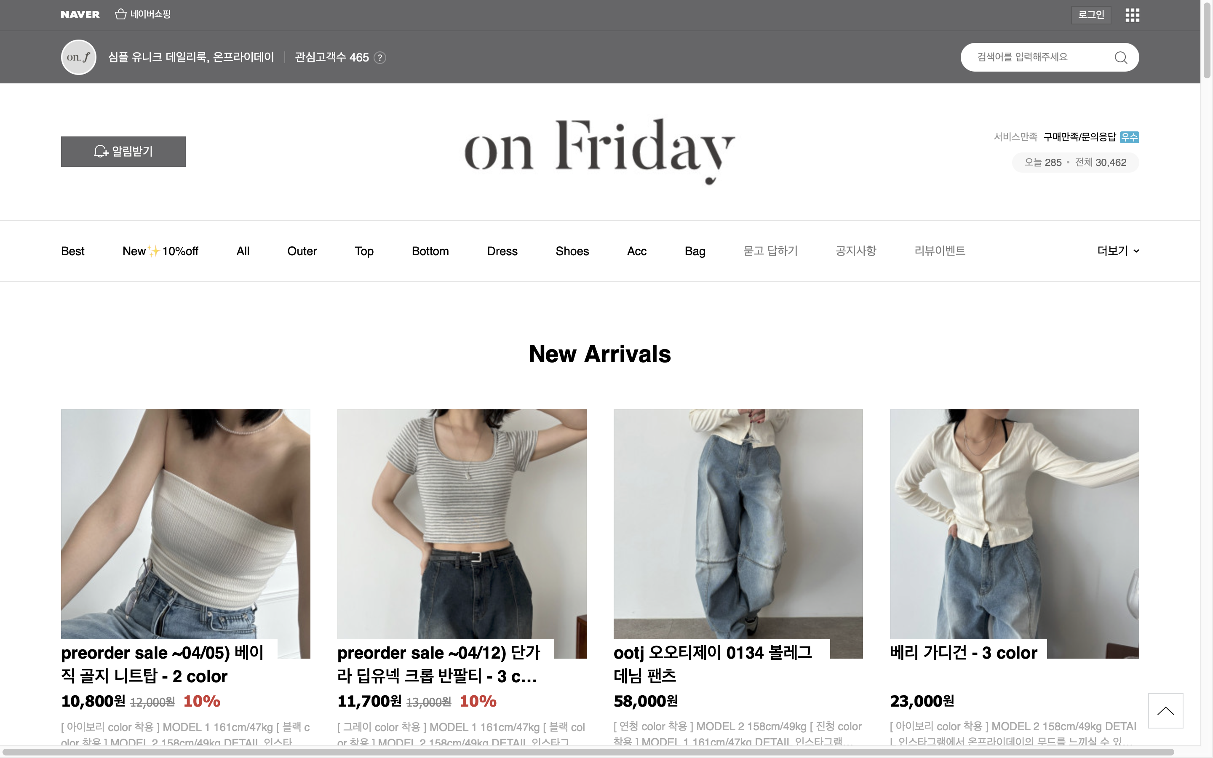Open the on.f store profile logo

pos(79,57)
